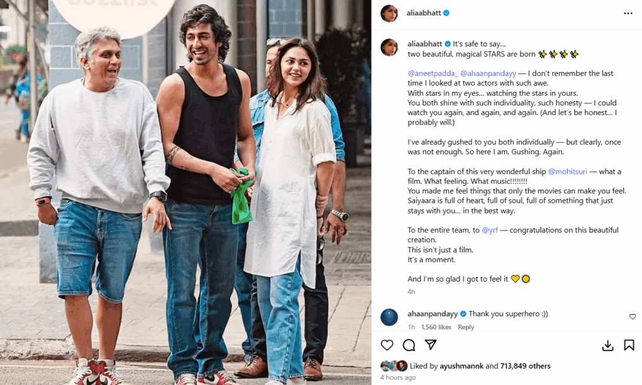This screenshot has height=385, width=642.
Task: Open ayushmannk's profile from liked by
Action: (x=461, y=366)
